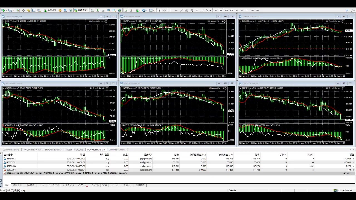Click the zoom in magnifier icon
Image resolution: width=356 pixels, height=200 pixels.
pyautogui.click(x=109, y=10)
